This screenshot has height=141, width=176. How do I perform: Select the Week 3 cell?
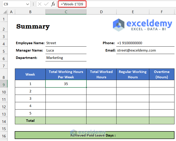[30, 98]
